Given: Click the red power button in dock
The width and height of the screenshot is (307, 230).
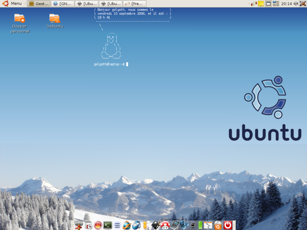Looking at the screenshot, I should 228,225.
